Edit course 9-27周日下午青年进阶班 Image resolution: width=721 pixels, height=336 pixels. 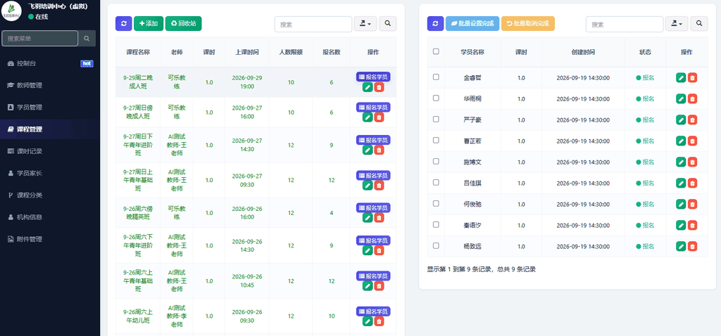click(368, 150)
